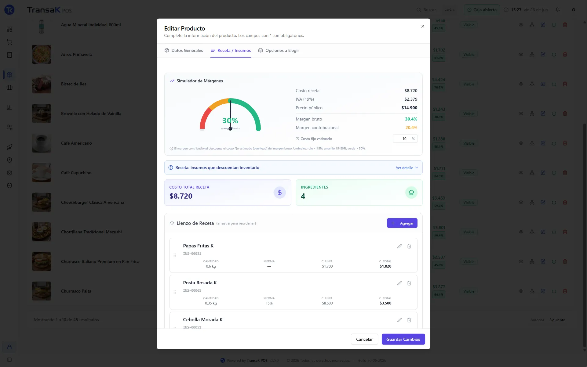Open the reports chart sidebar icon
Image resolution: width=587 pixels, height=367 pixels.
click(9, 107)
